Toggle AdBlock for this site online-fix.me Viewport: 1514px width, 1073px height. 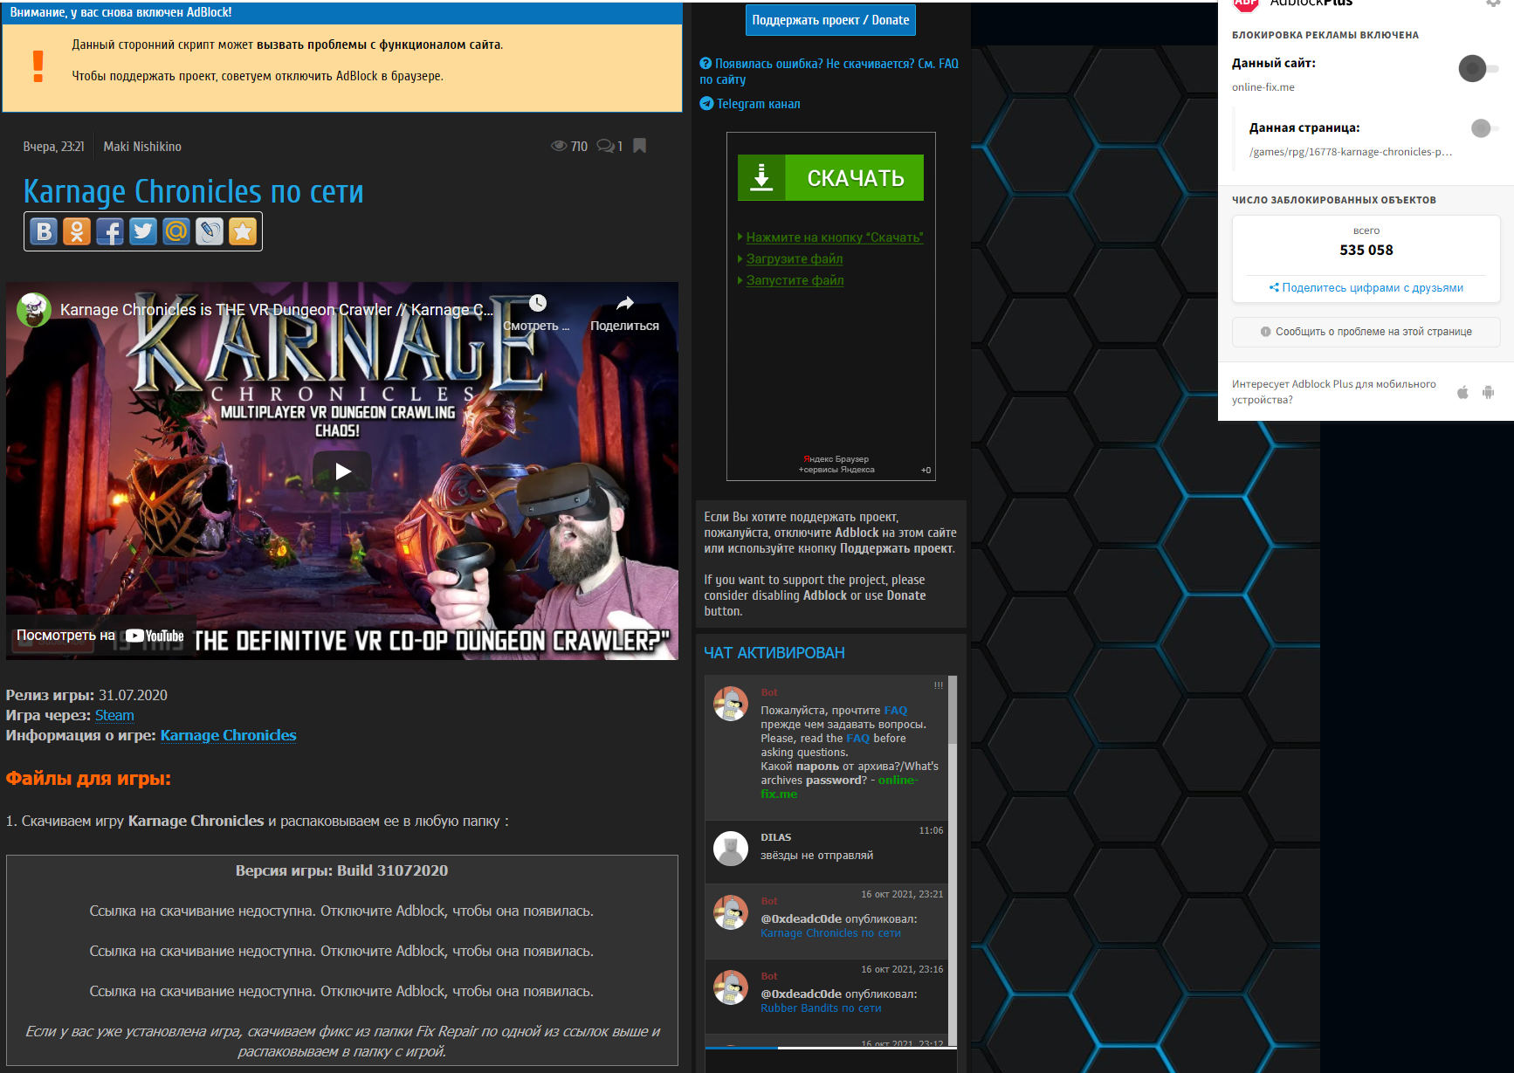(x=1478, y=68)
